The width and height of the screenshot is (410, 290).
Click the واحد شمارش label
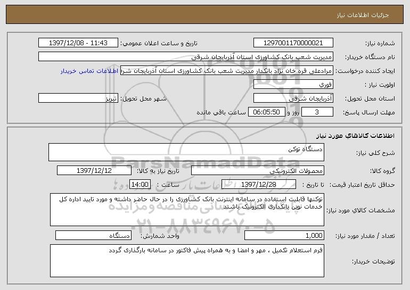tap(160, 236)
